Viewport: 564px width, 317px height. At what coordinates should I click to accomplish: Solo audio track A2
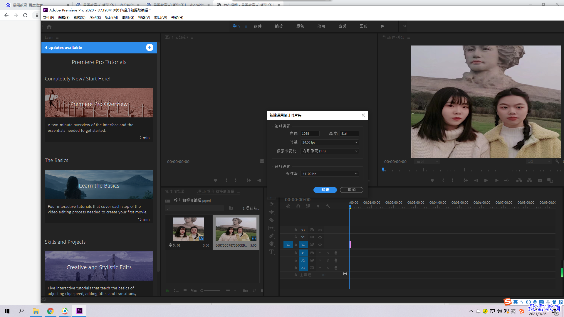click(328, 260)
